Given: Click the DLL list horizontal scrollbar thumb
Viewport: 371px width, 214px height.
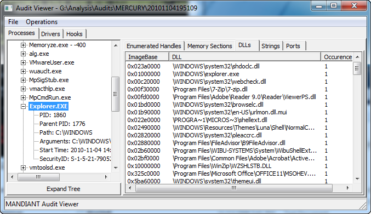Looking at the screenshot, I should pyautogui.click(x=234, y=188).
